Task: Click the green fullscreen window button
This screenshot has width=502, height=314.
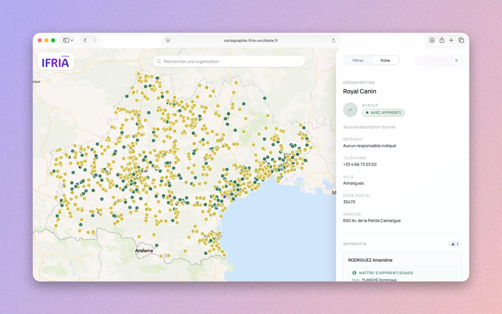Action: pos(53,40)
